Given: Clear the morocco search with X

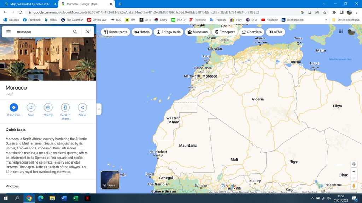Looking at the screenshot, I should (x=88, y=32).
